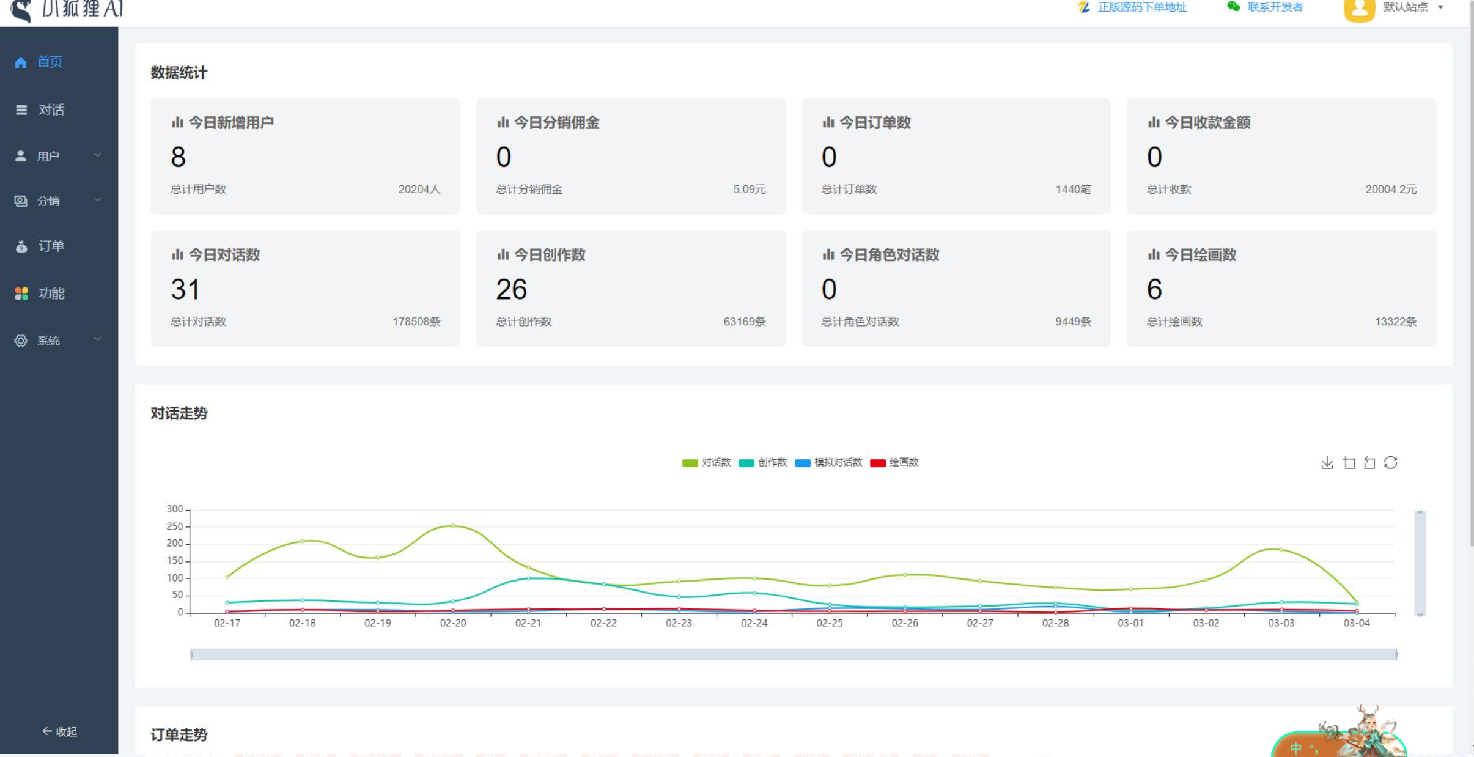
Task: Download the chart as image icon
Action: coord(1327,463)
